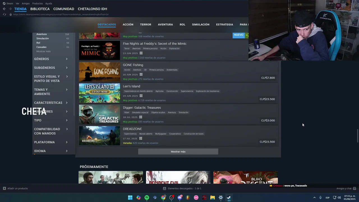
Task: Click the 'Cooperativos' tag on DREADZONE
Action: [x=175, y=134]
